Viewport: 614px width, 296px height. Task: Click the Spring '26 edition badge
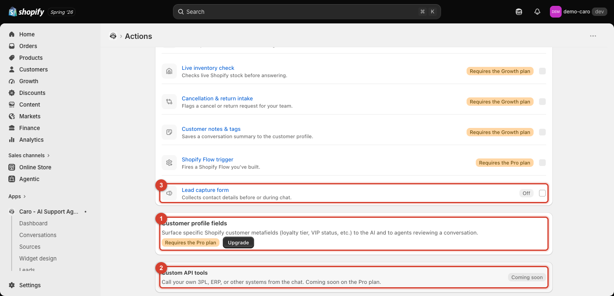tap(62, 12)
